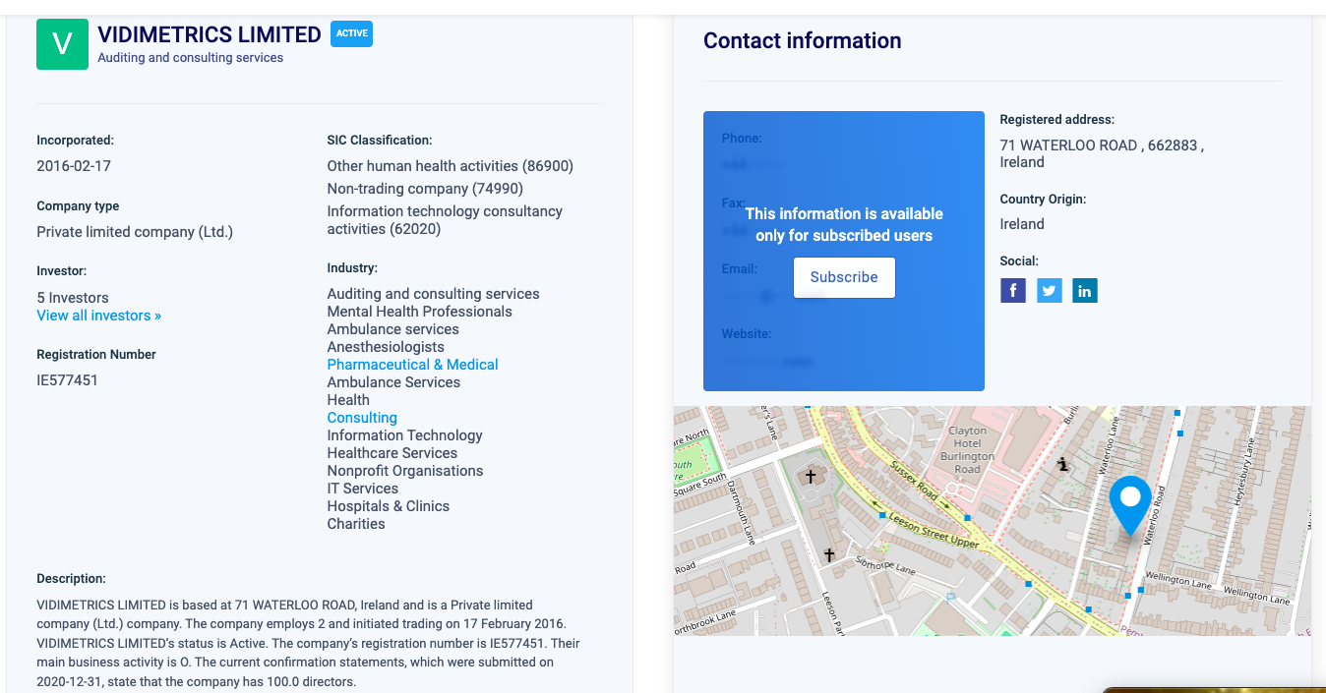
Task: Click the info marker on the map
Action: (1062, 465)
